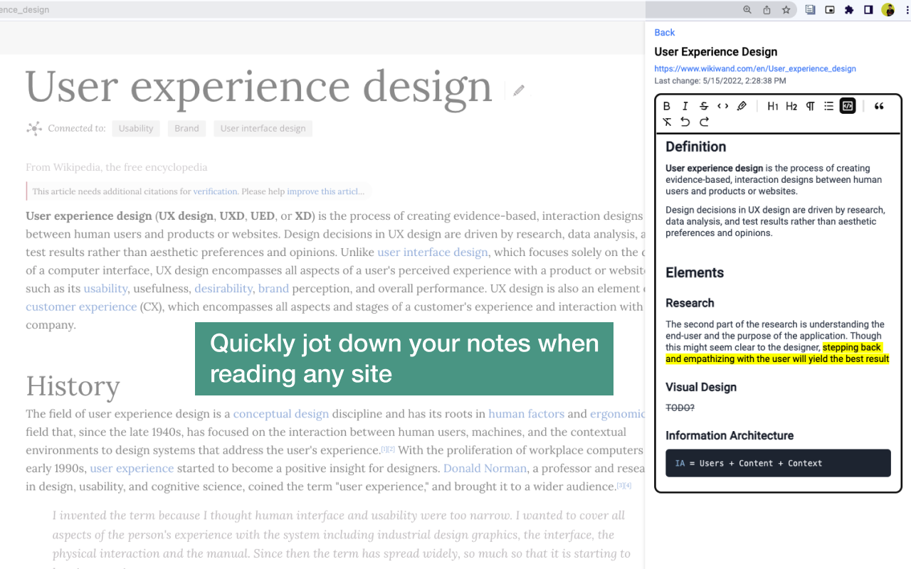Apply bold formatting in the note editor
Image resolution: width=911 pixels, height=569 pixels.
(x=667, y=105)
